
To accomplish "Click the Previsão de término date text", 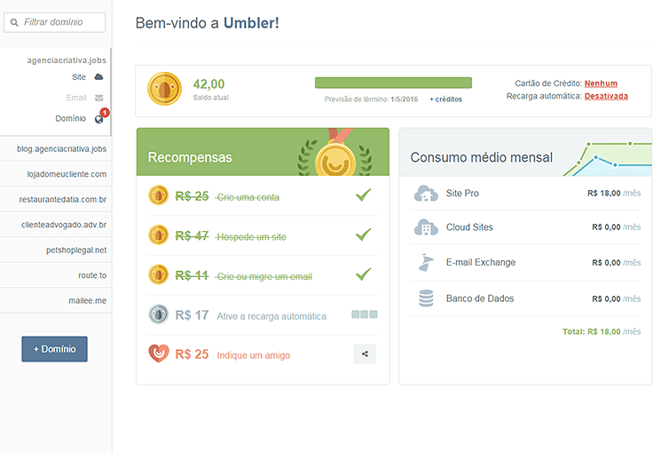I will (x=371, y=99).
